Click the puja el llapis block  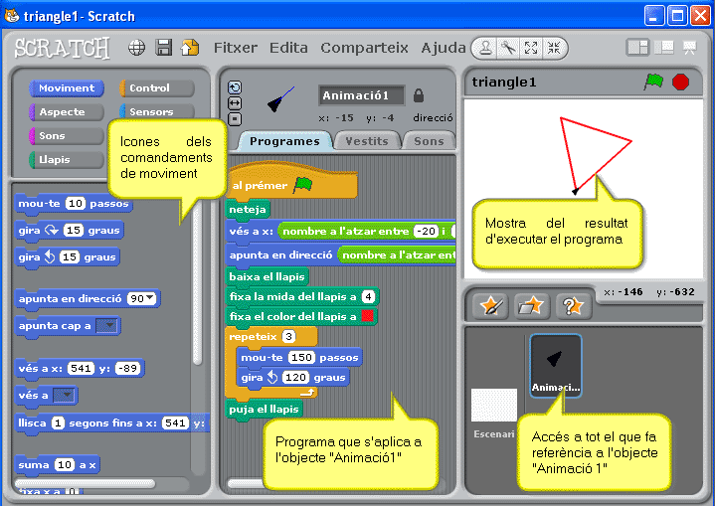(264, 409)
